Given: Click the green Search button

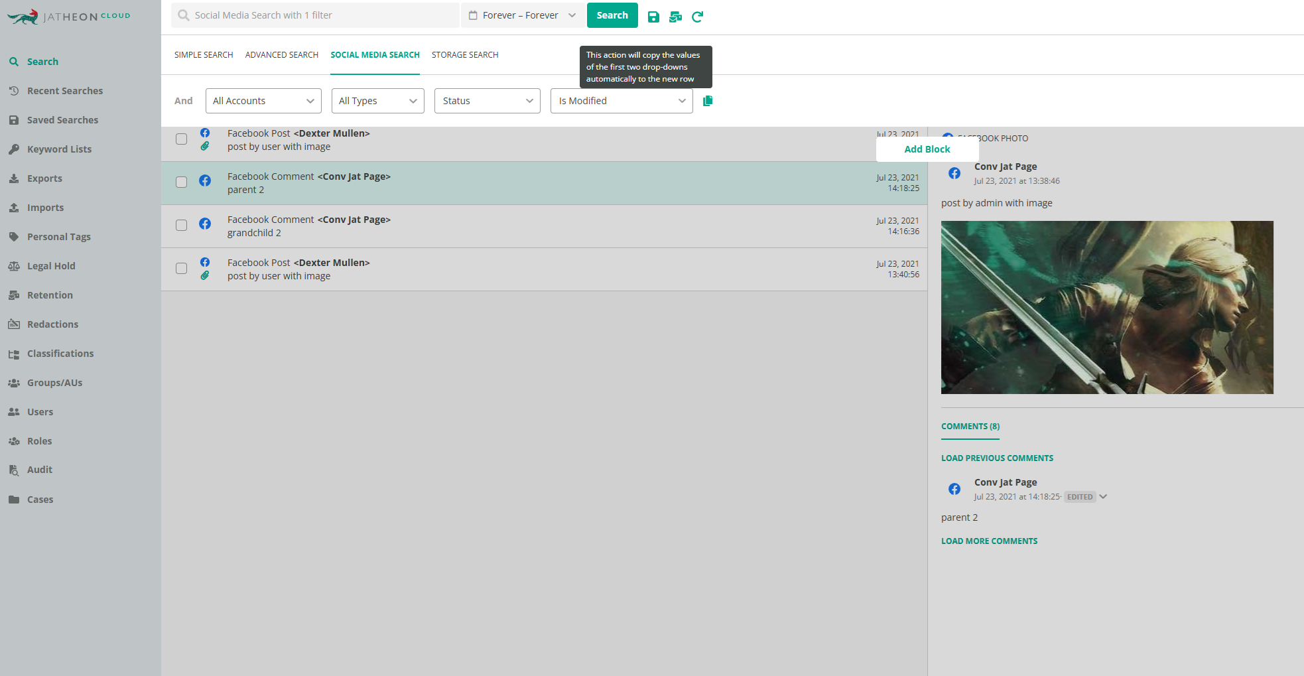Looking at the screenshot, I should click(612, 15).
